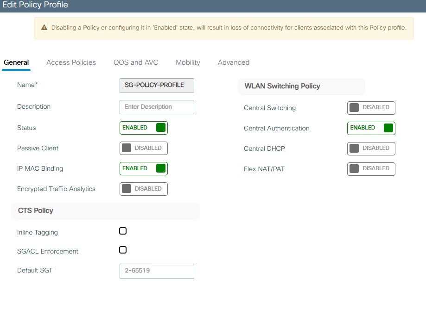
Task: Click the IP MAC Binding label
Action: [40, 168]
